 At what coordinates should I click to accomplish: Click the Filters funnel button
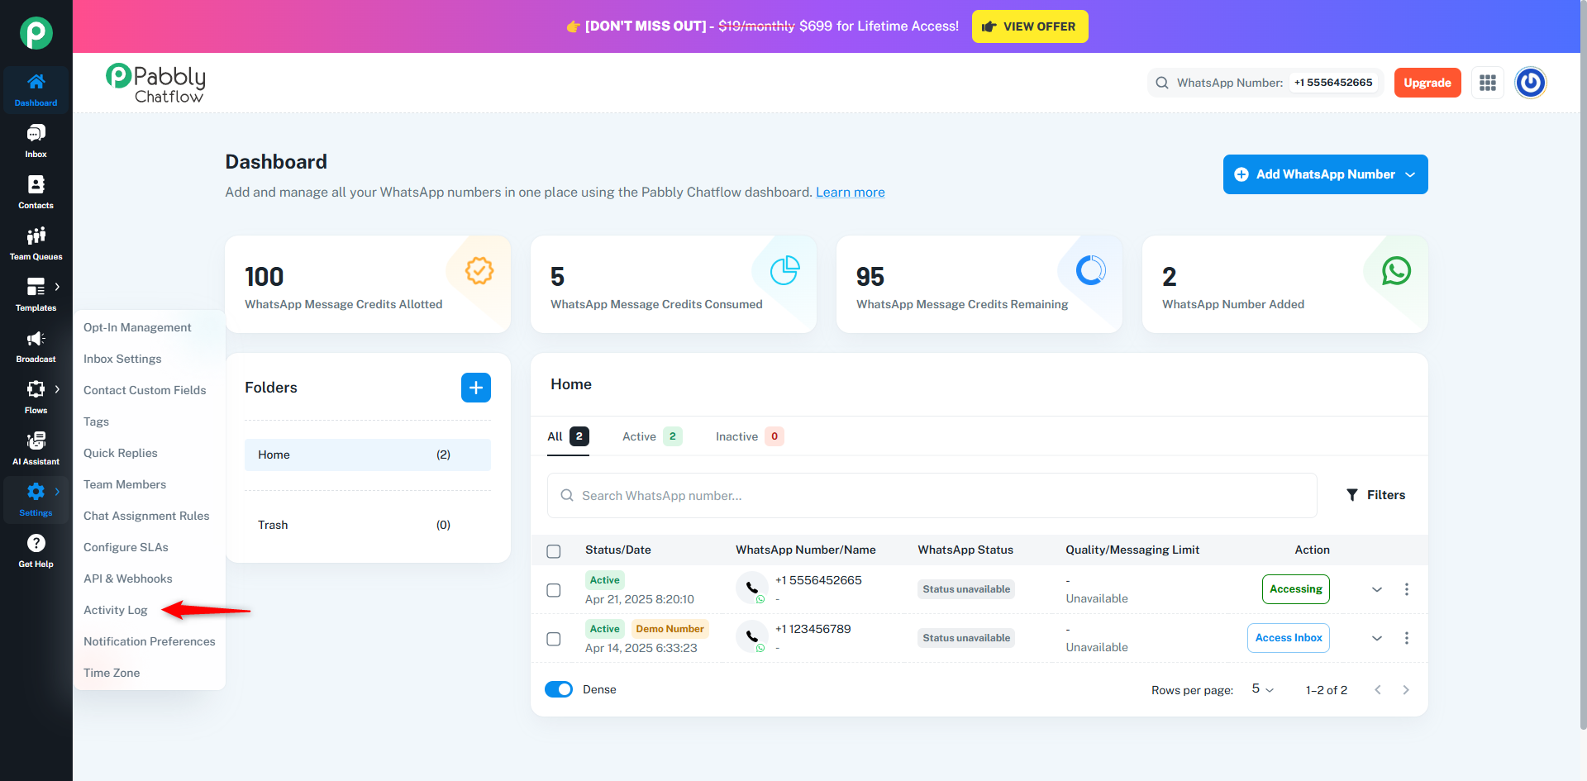1376,495
